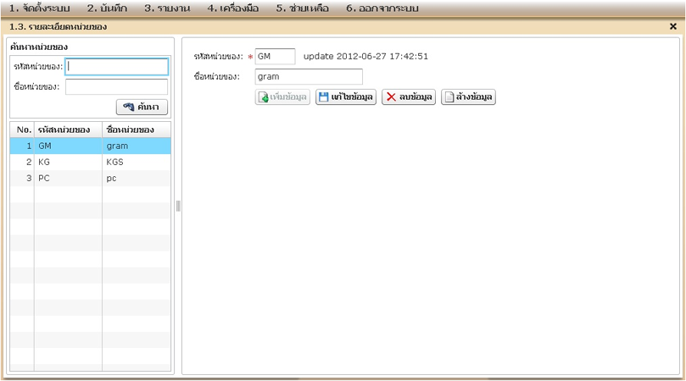Open menu 1. จัดตั้งระบบ
The image size is (686, 381).
40,8
